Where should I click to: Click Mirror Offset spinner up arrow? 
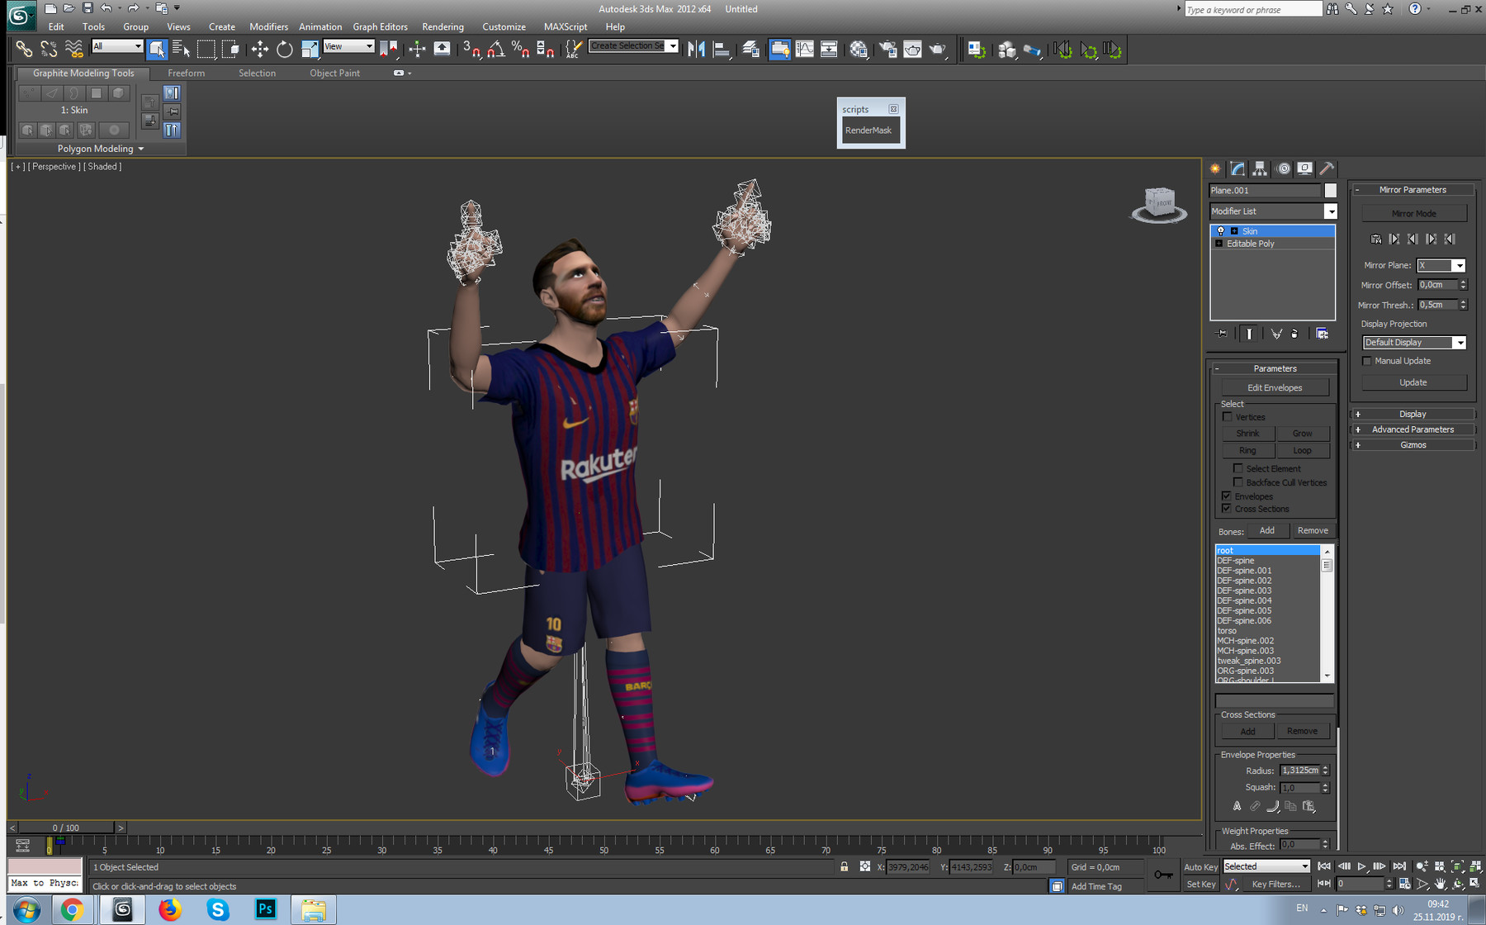coord(1463,282)
